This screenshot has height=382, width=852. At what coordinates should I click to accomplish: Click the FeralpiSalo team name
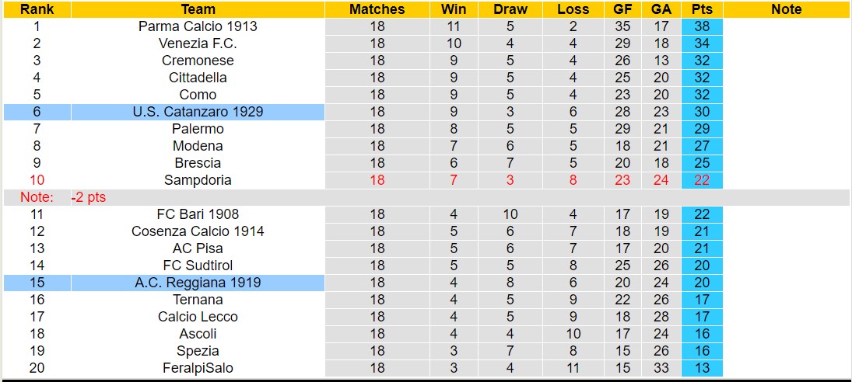click(x=198, y=368)
